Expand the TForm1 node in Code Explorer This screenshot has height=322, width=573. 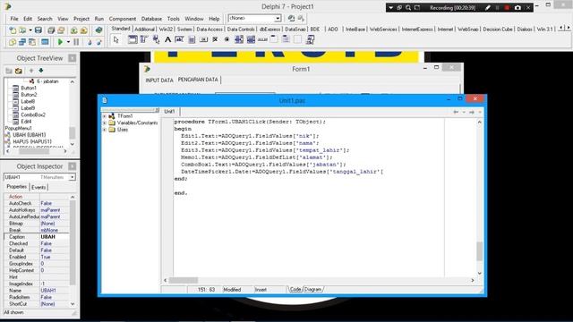pyautogui.click(x=105, y=116)
